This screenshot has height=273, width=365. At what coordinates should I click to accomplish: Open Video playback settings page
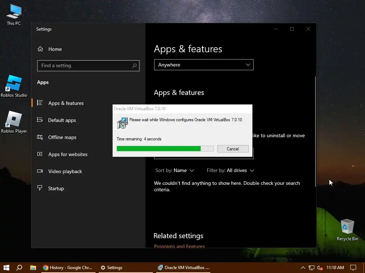[x=65, y=171]
